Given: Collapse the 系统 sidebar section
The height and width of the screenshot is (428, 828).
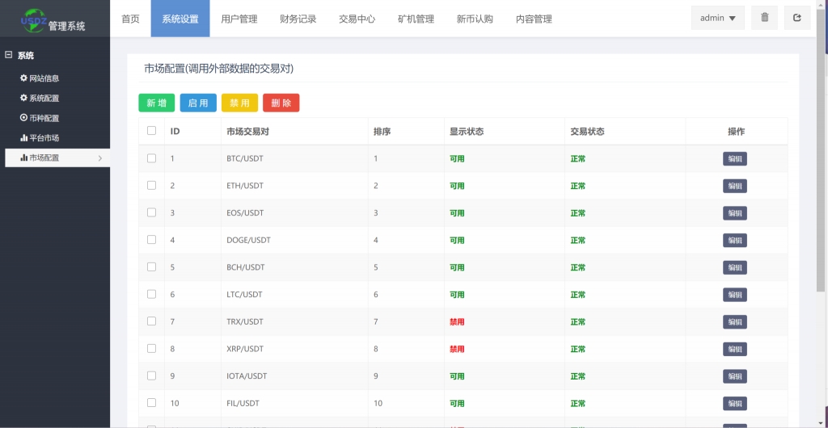Looking at the screenshot, I should (x=9, y=56).
